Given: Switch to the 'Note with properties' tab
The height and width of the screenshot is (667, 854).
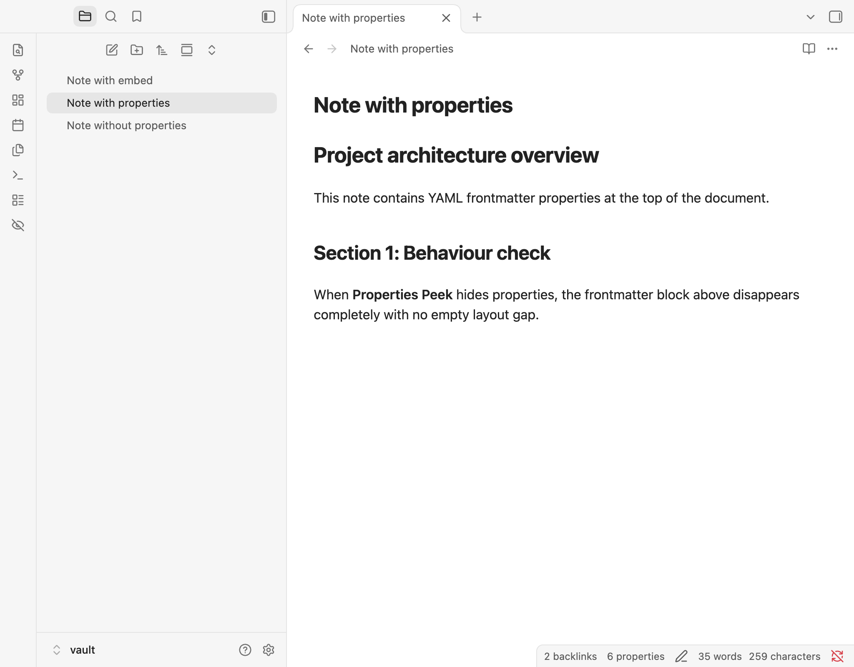Looking at the screenshot, I should click(354, 18).
